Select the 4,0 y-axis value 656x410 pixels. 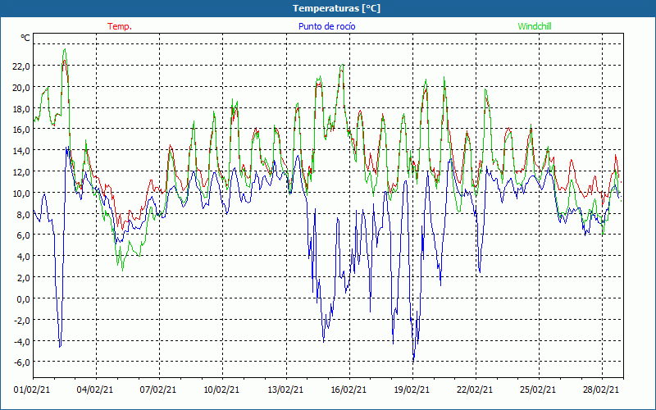23,257
